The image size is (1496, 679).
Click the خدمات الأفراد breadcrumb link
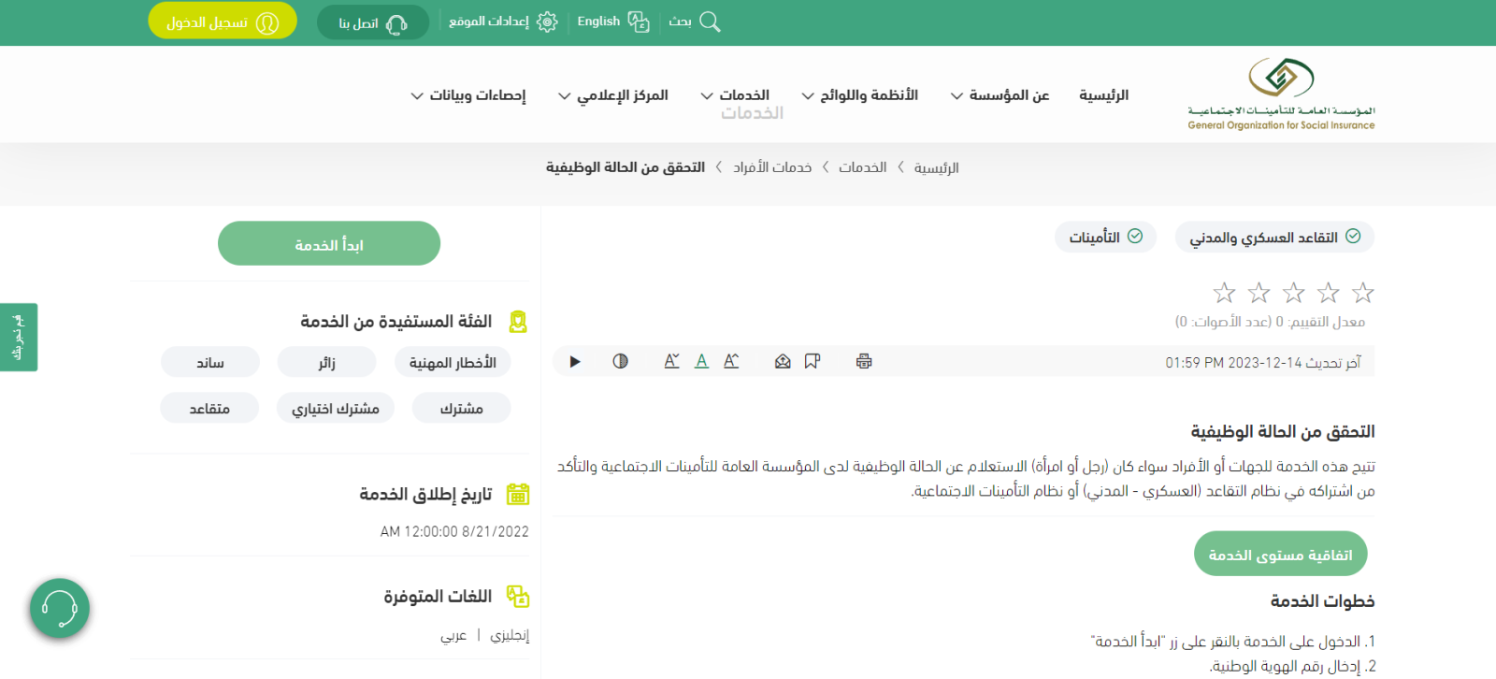(x=772, y=167)
